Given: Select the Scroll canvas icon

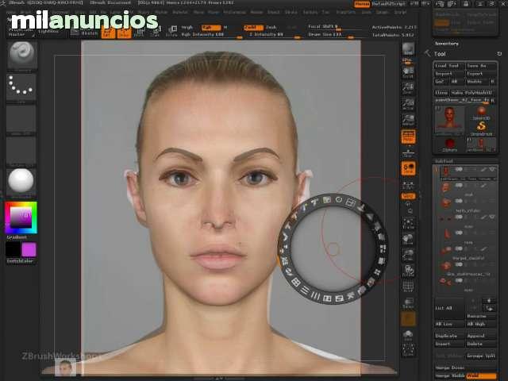Looking at the screenshot, I should (408, 72).
